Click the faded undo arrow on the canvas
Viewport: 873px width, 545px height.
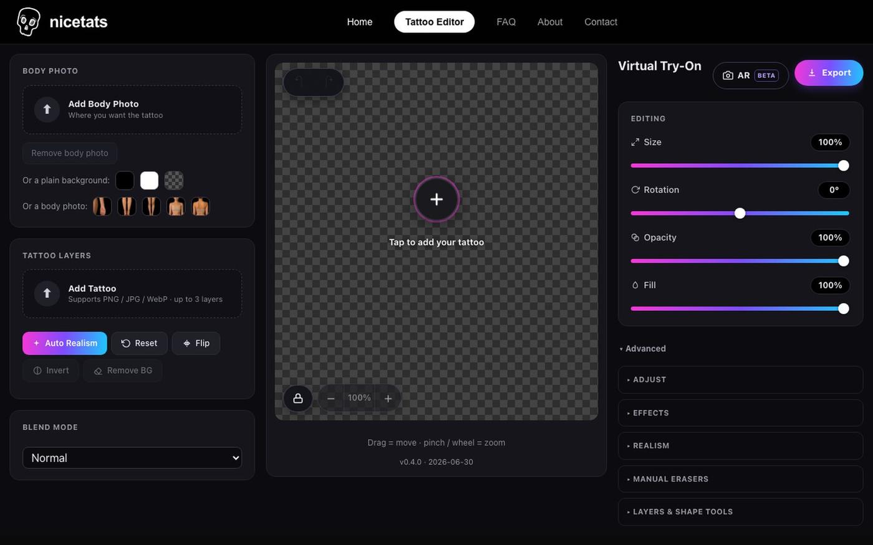click(299, 82)
